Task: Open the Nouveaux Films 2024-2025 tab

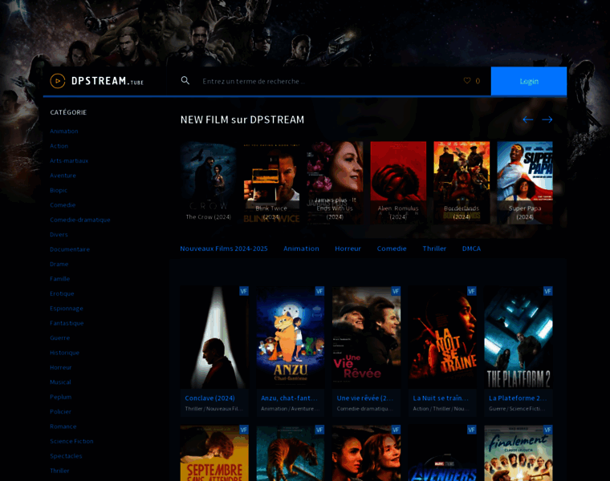Action: [224, 249]
